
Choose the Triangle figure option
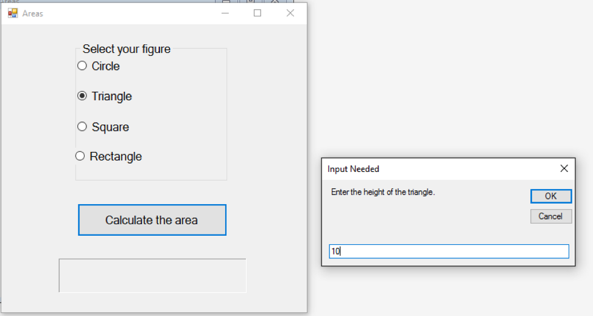82,96
